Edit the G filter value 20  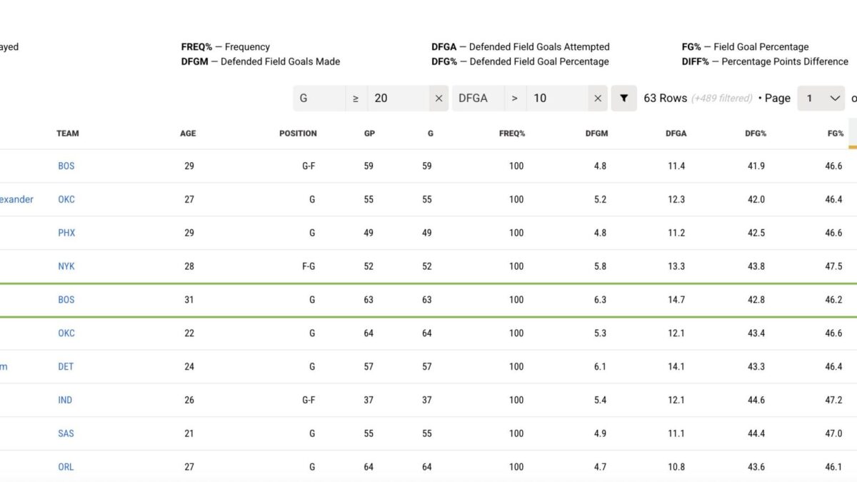[396, 98]
